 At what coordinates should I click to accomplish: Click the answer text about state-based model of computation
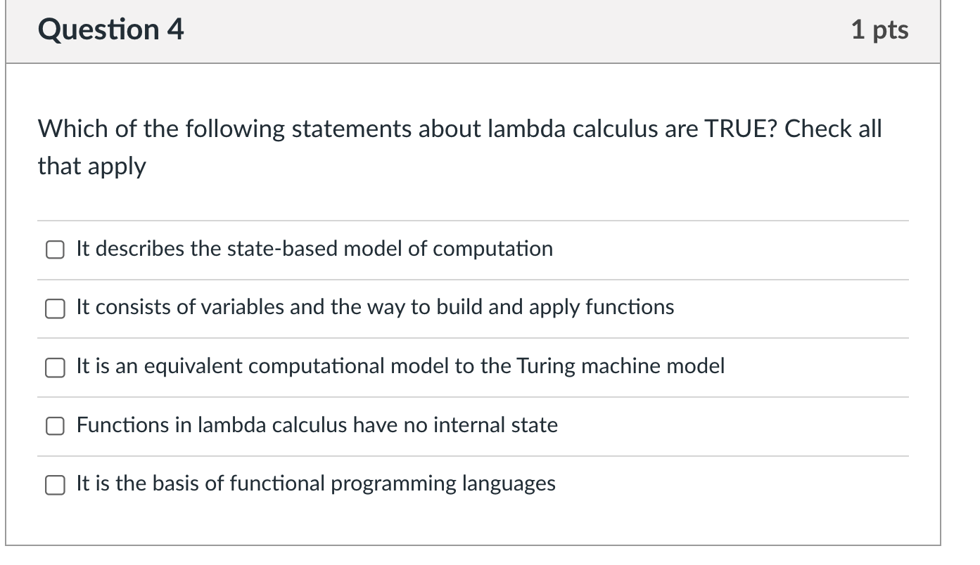coord(314,249)
